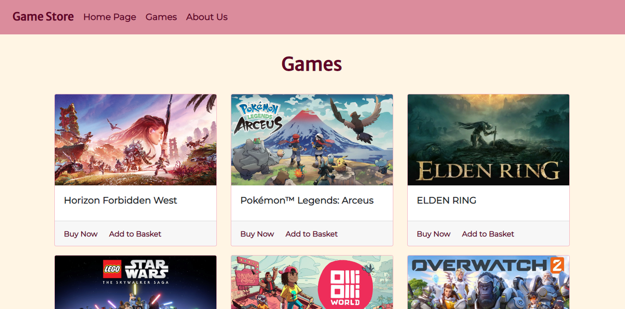Select the ELDEN RING card title text
The height and width of the screenshot is (309, 625).
(x=447, y=200)
